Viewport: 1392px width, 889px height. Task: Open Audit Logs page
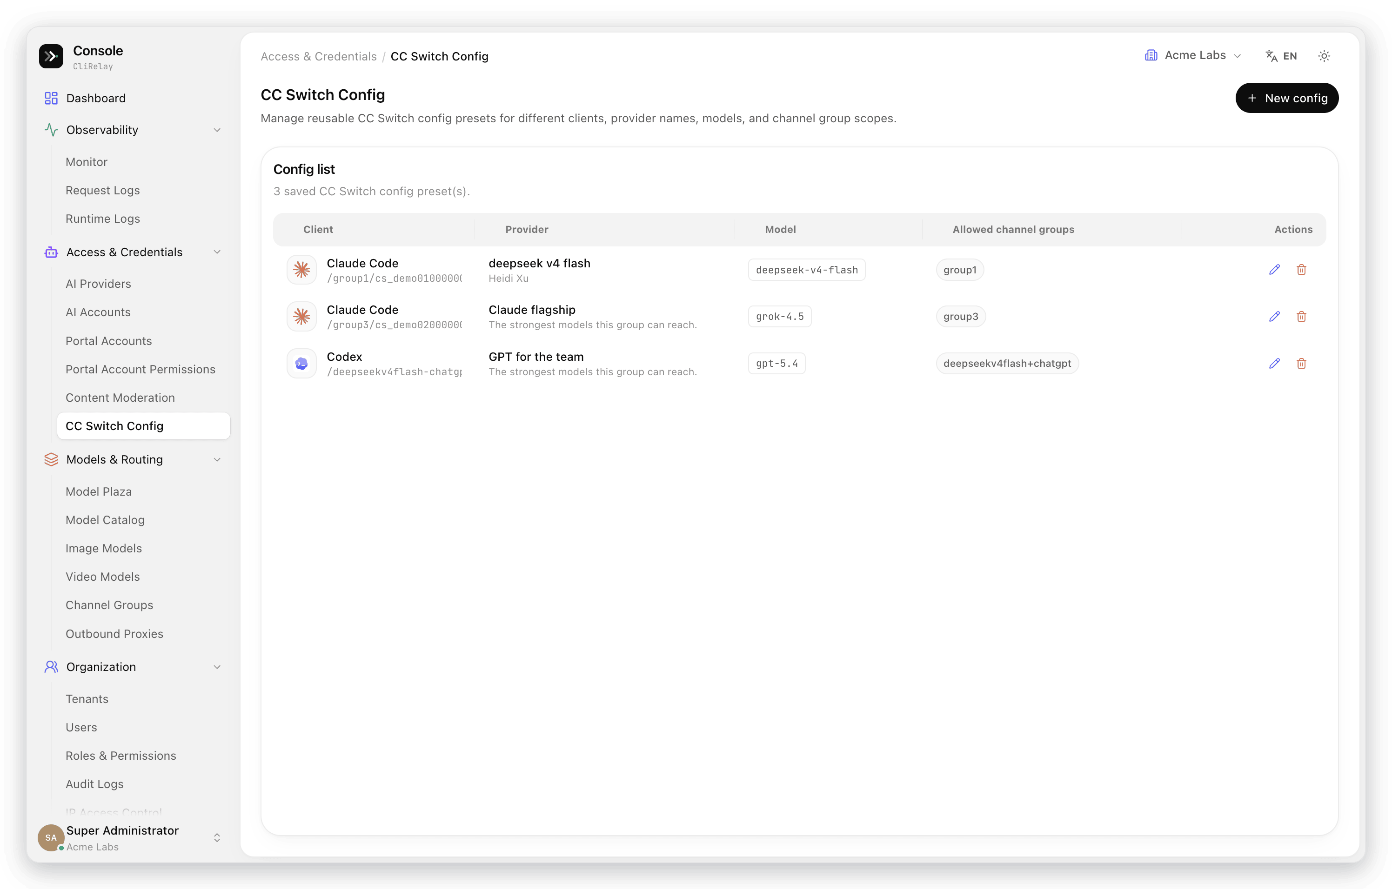(95, 784)
